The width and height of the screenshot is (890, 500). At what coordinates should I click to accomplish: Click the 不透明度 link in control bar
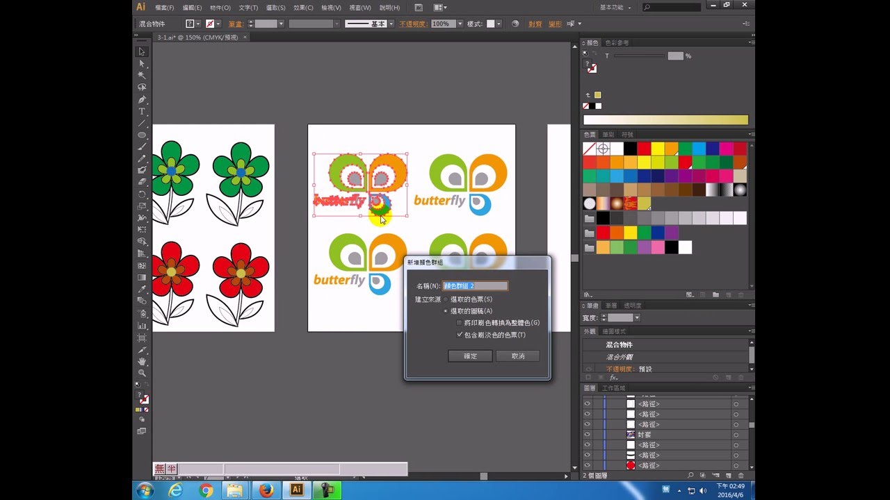click(414, 24)
